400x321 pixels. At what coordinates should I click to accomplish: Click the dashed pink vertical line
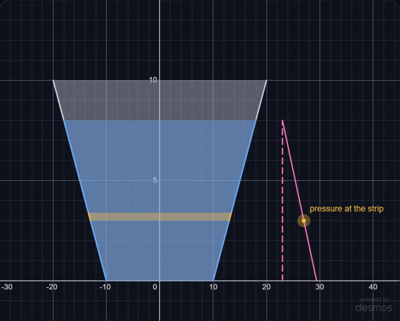pyautogui.click(x=283, y=201)
